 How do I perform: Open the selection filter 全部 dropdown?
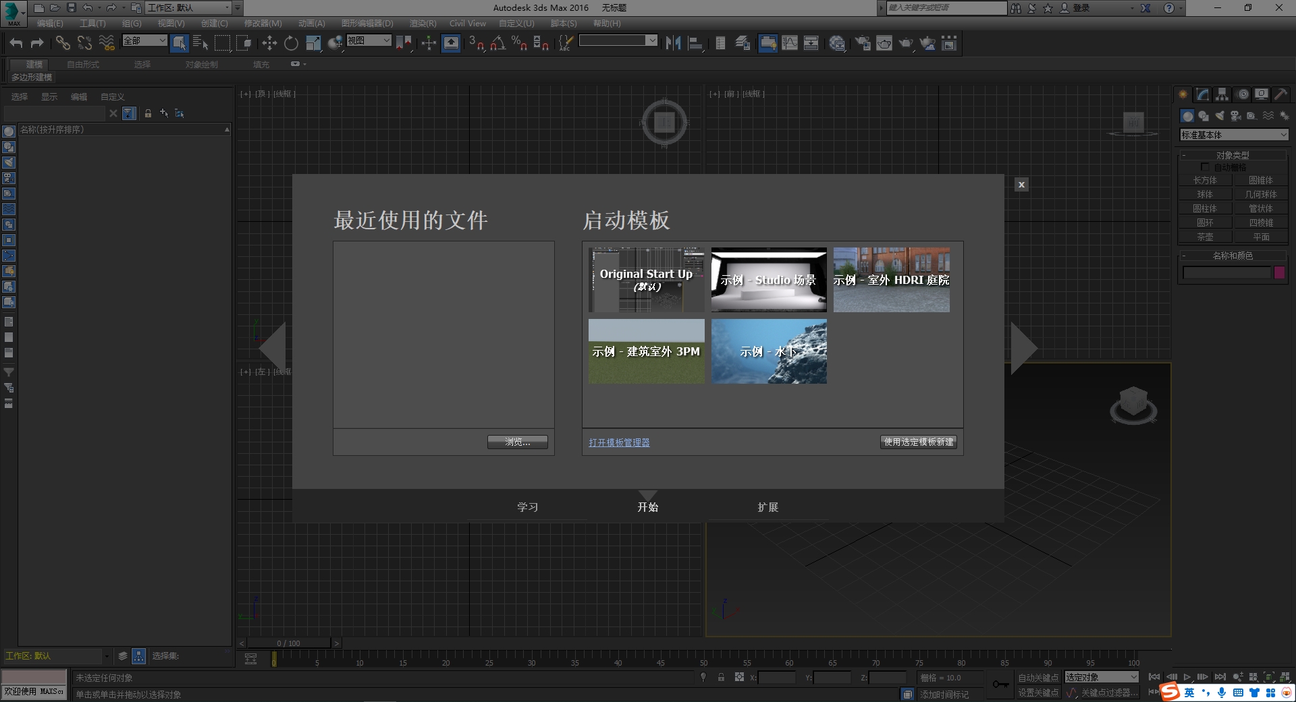point(144,41)
